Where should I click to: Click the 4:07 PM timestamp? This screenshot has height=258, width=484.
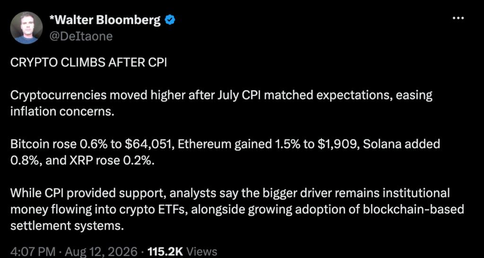[33, 251]
